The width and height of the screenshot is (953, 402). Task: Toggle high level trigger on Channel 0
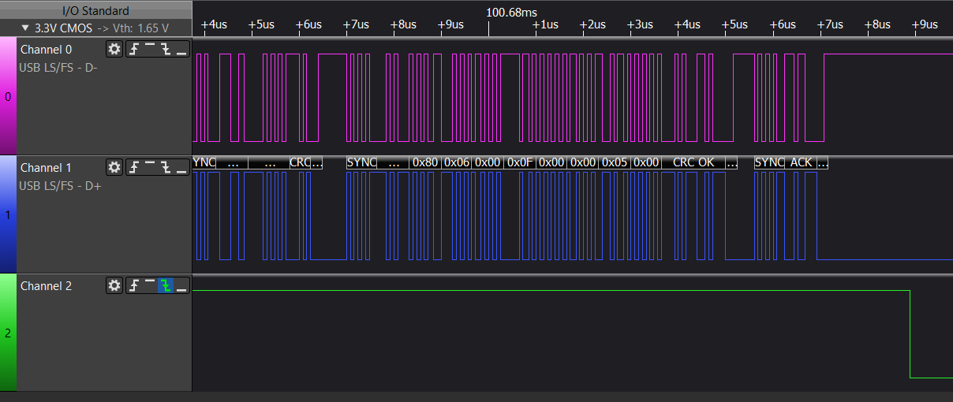[x=149, y=49]
